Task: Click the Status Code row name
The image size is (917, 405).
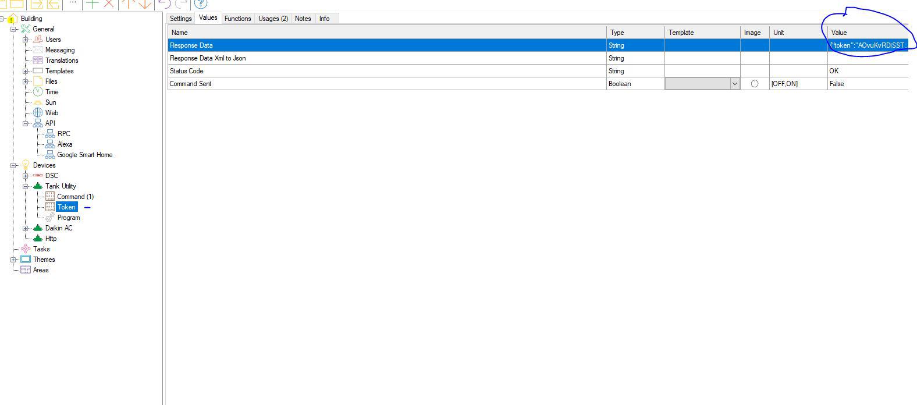Action: [186, 71]
